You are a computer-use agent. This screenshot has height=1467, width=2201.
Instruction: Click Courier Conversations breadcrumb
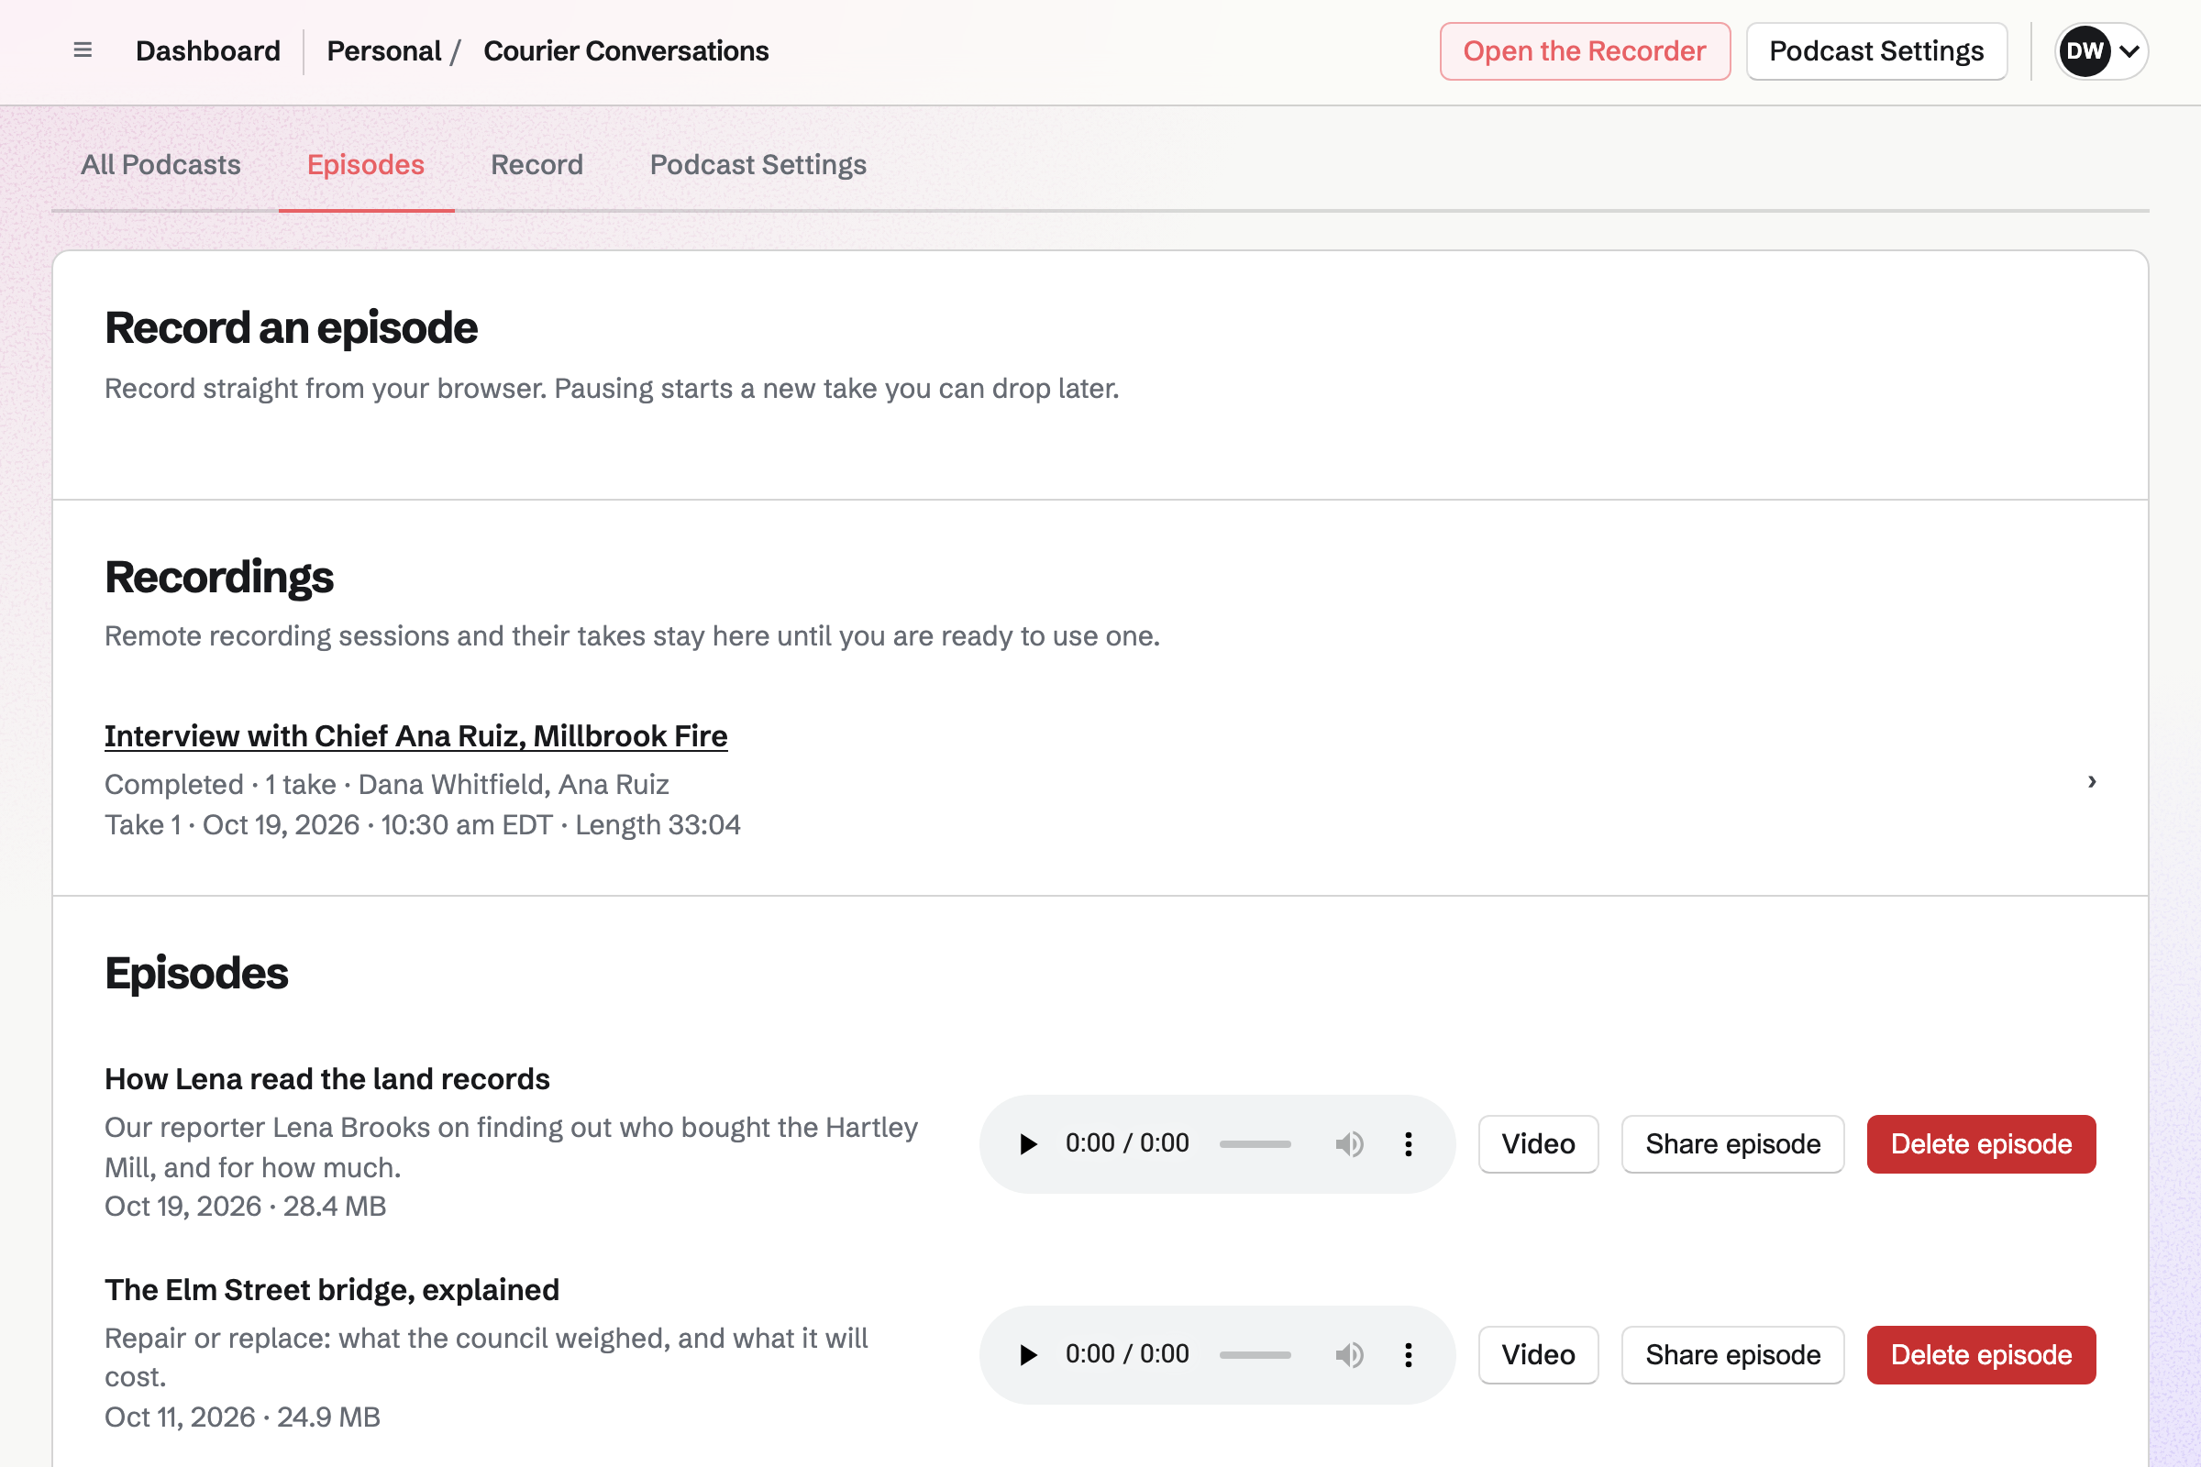pos(626,51)
